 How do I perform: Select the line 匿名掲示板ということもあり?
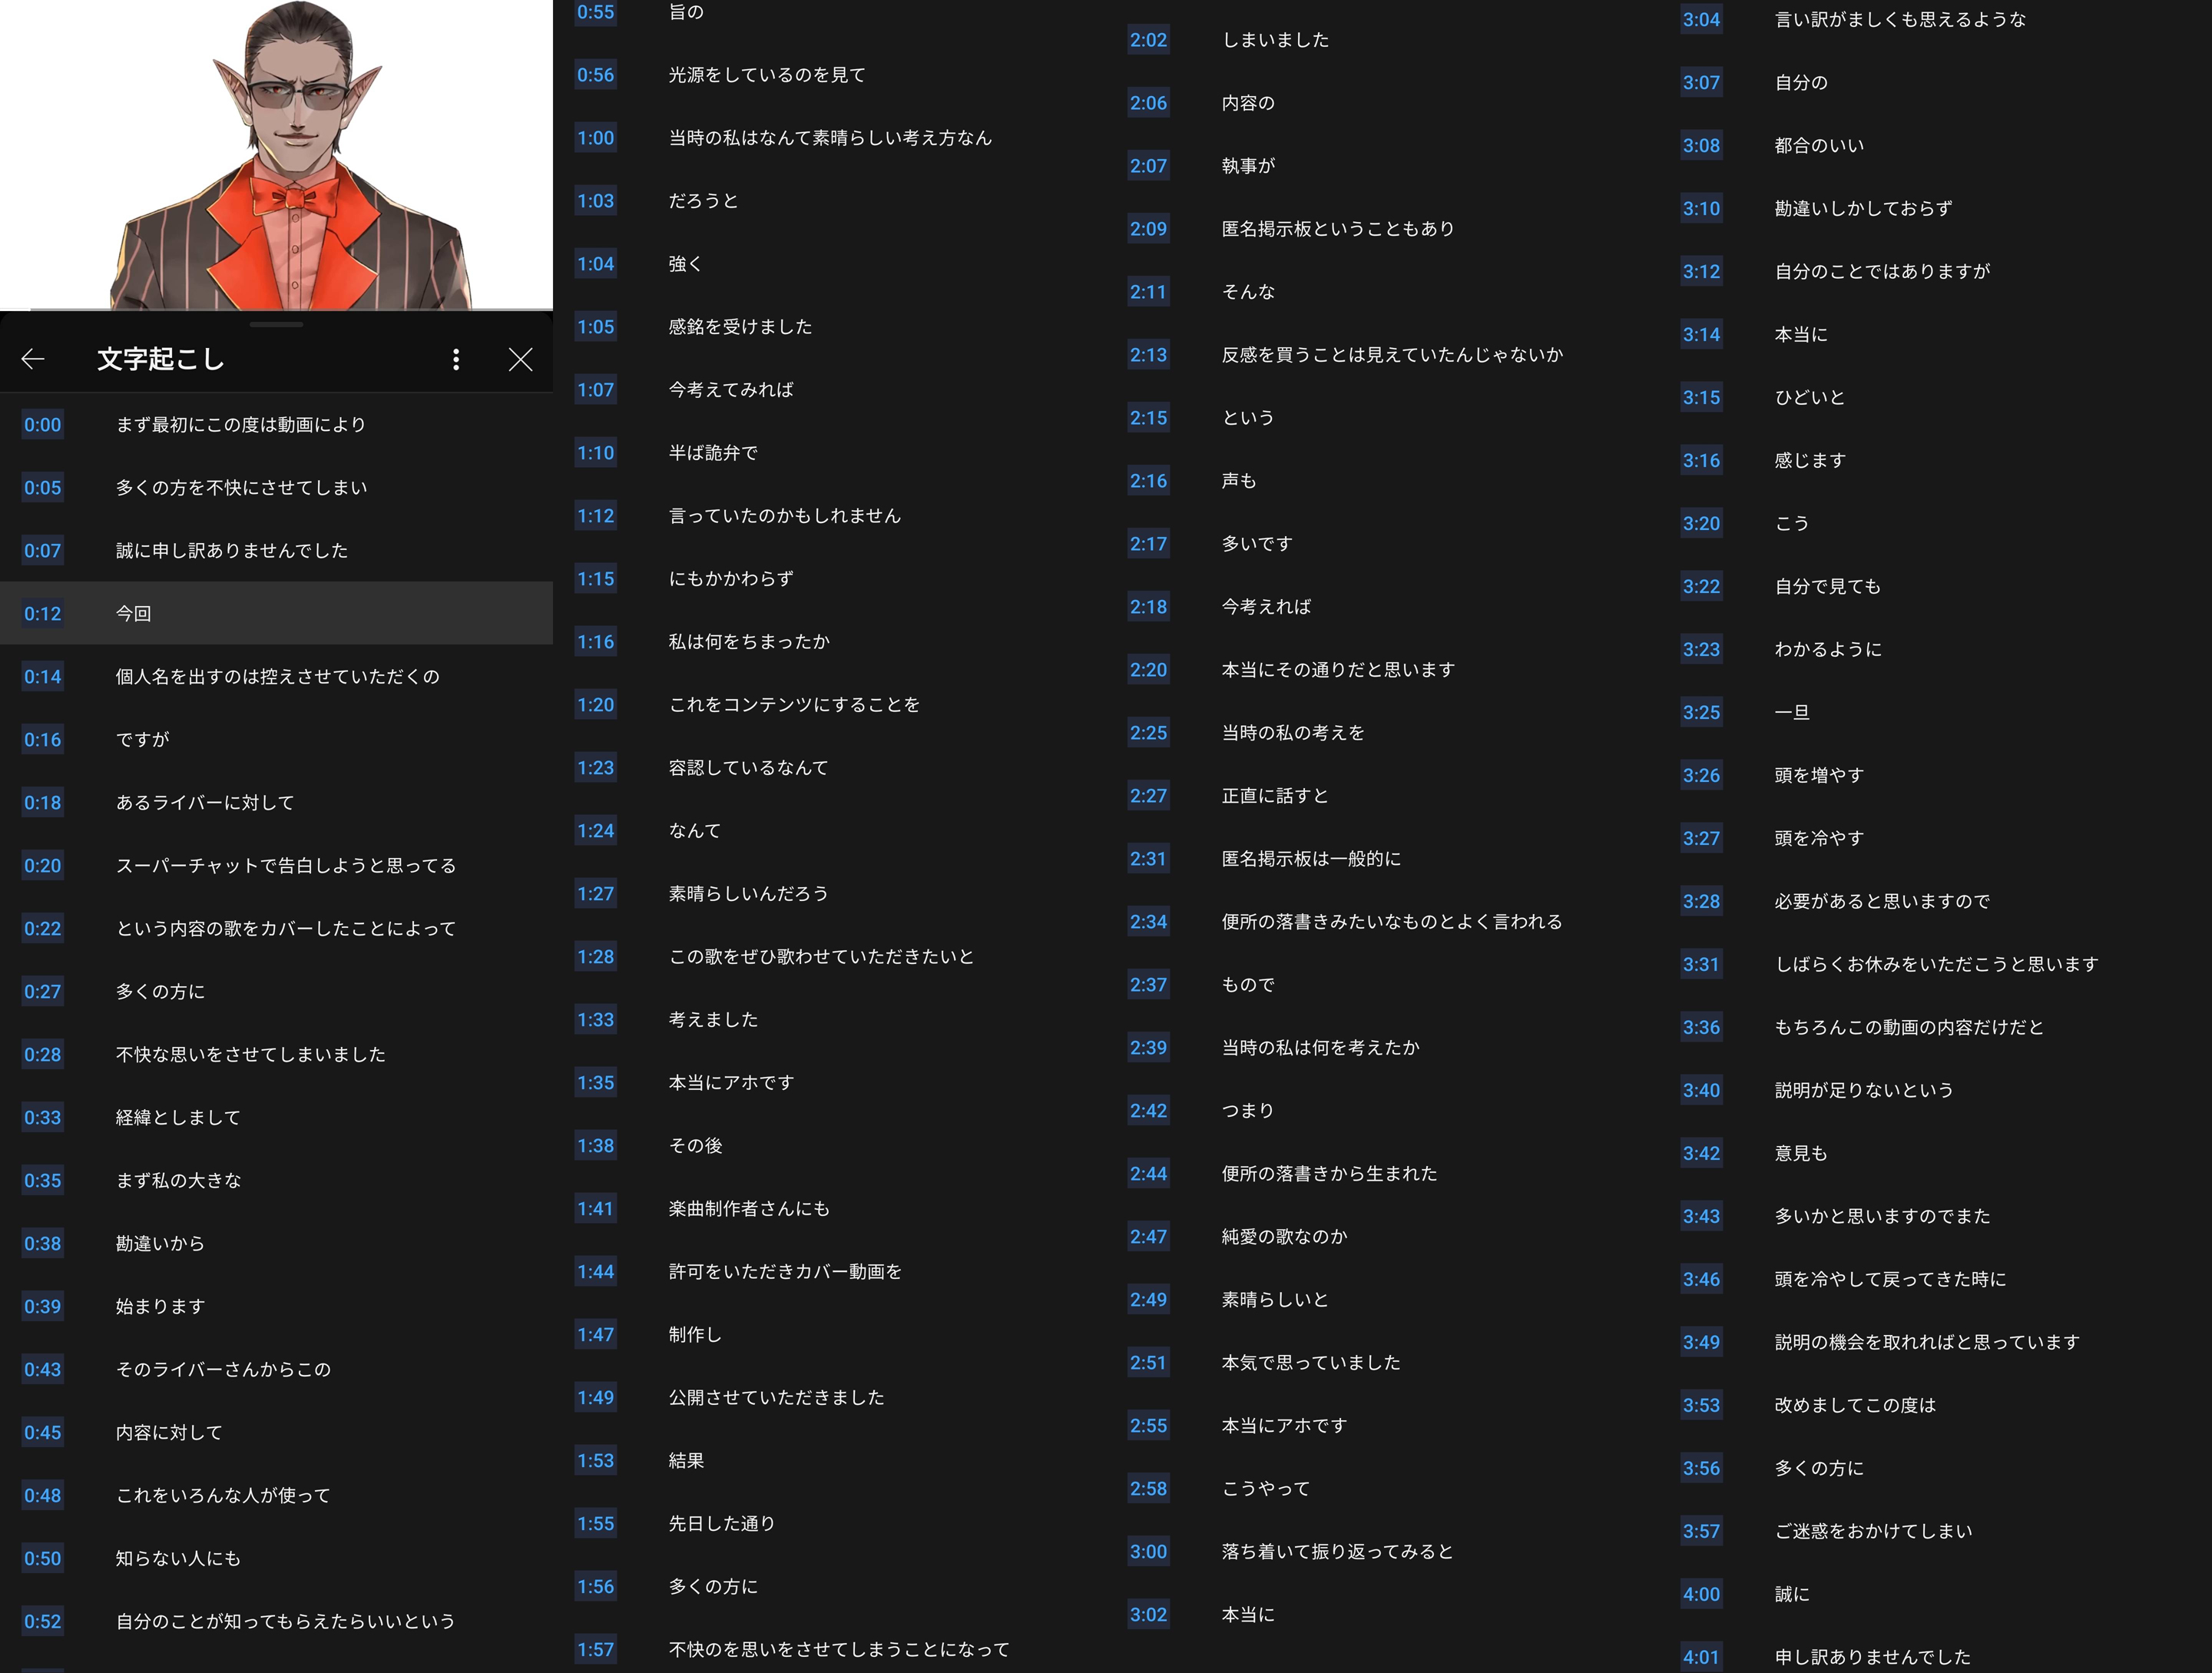click(1338, 229)
